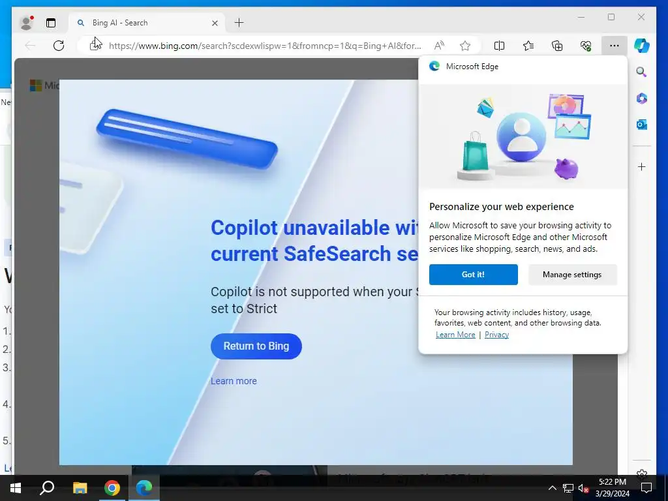Viewport: 668px width, 501px height.
Task: Open the 5:22 PM clock calendar
Action: coord(612,488)
